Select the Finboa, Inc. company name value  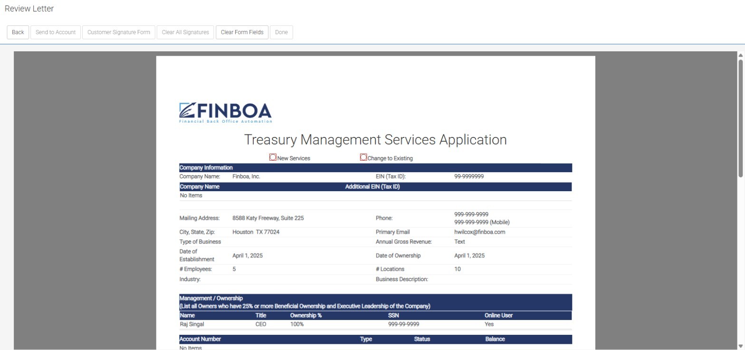coord(246,176)
